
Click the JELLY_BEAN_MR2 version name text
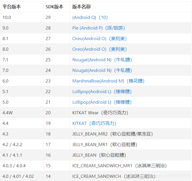[112, 134]
